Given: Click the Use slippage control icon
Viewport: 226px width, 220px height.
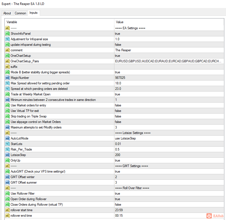Looking at the screenshot, I should click(x=7, y=122).
